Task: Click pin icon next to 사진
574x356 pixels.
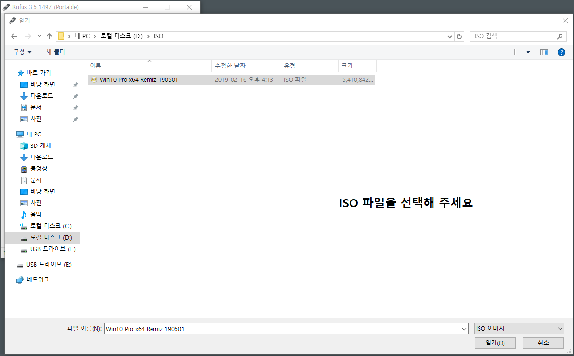Action: (75, 120)
